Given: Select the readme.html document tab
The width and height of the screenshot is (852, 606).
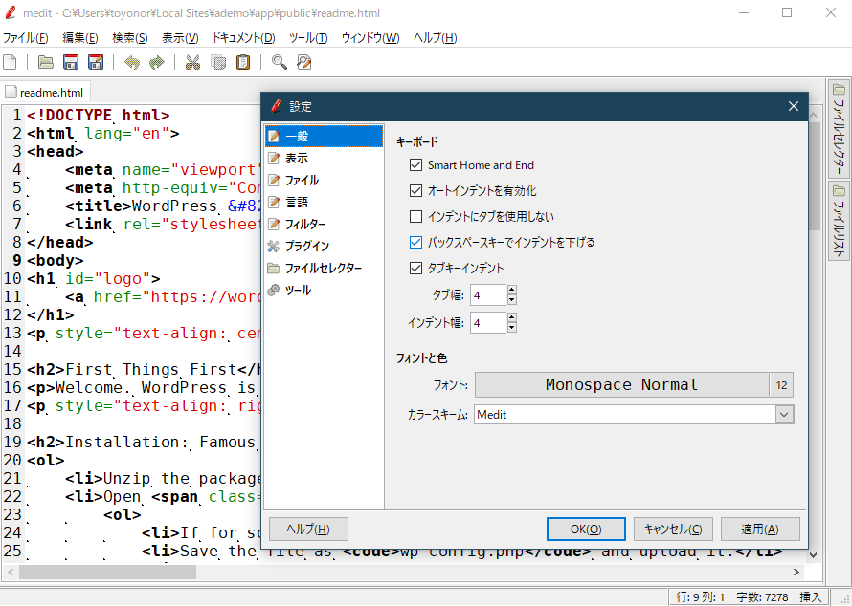Looking at the screenshot, I should tap(45, 92).
